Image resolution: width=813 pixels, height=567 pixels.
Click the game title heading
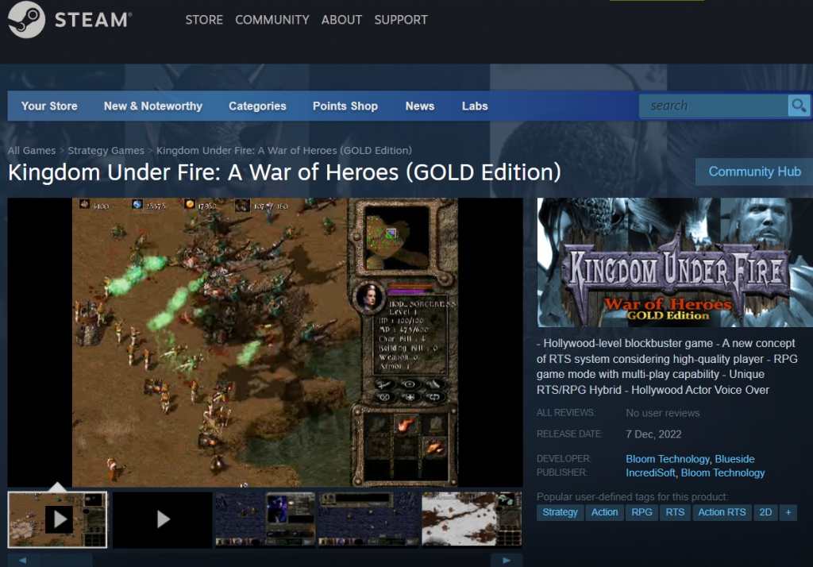285,173
